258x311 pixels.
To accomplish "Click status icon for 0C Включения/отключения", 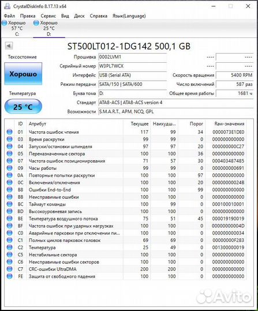I will (9, 183).
